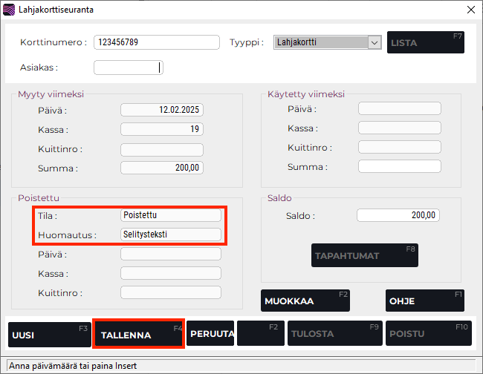Focus the Asiakas text field

128,68
